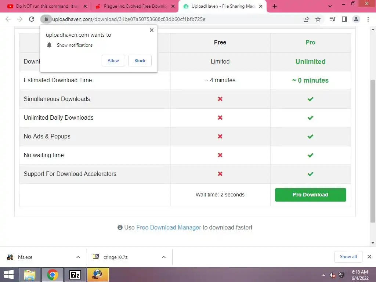Screen dimensions: 376x282
Task: Click the green check for Simultaneous Downloads
Action: [x=310, y=99]
